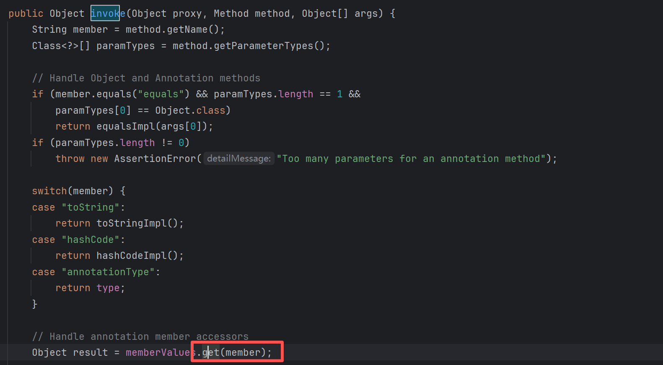
Task: Click the get(member) call on memberValues
Action: point(234,352)
